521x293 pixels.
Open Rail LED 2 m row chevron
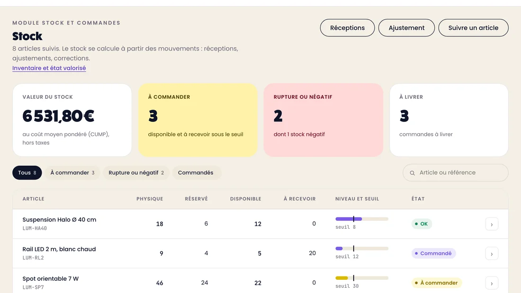pos(492,254)
